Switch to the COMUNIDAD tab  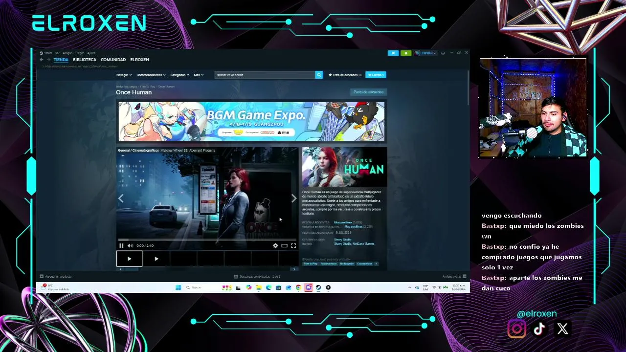coord(113,60)
